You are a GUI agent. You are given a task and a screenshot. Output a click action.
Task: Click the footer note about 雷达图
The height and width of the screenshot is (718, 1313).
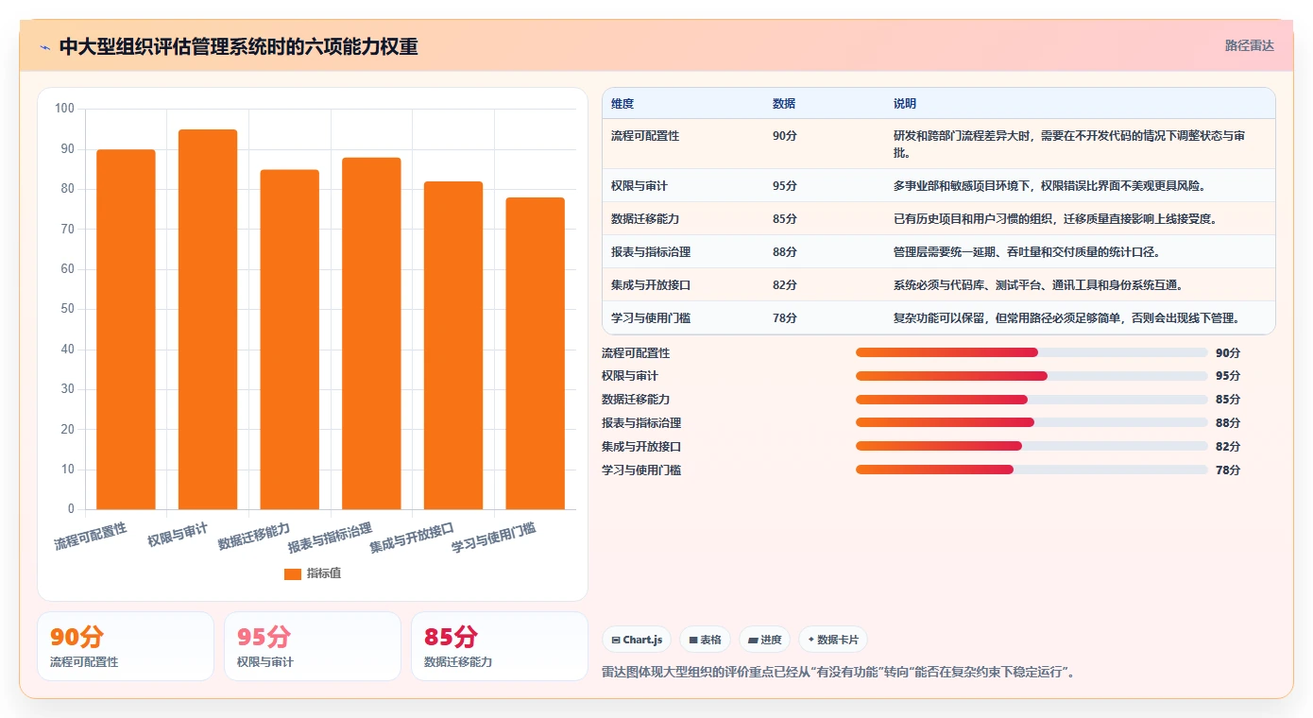[x=841, y=673]
